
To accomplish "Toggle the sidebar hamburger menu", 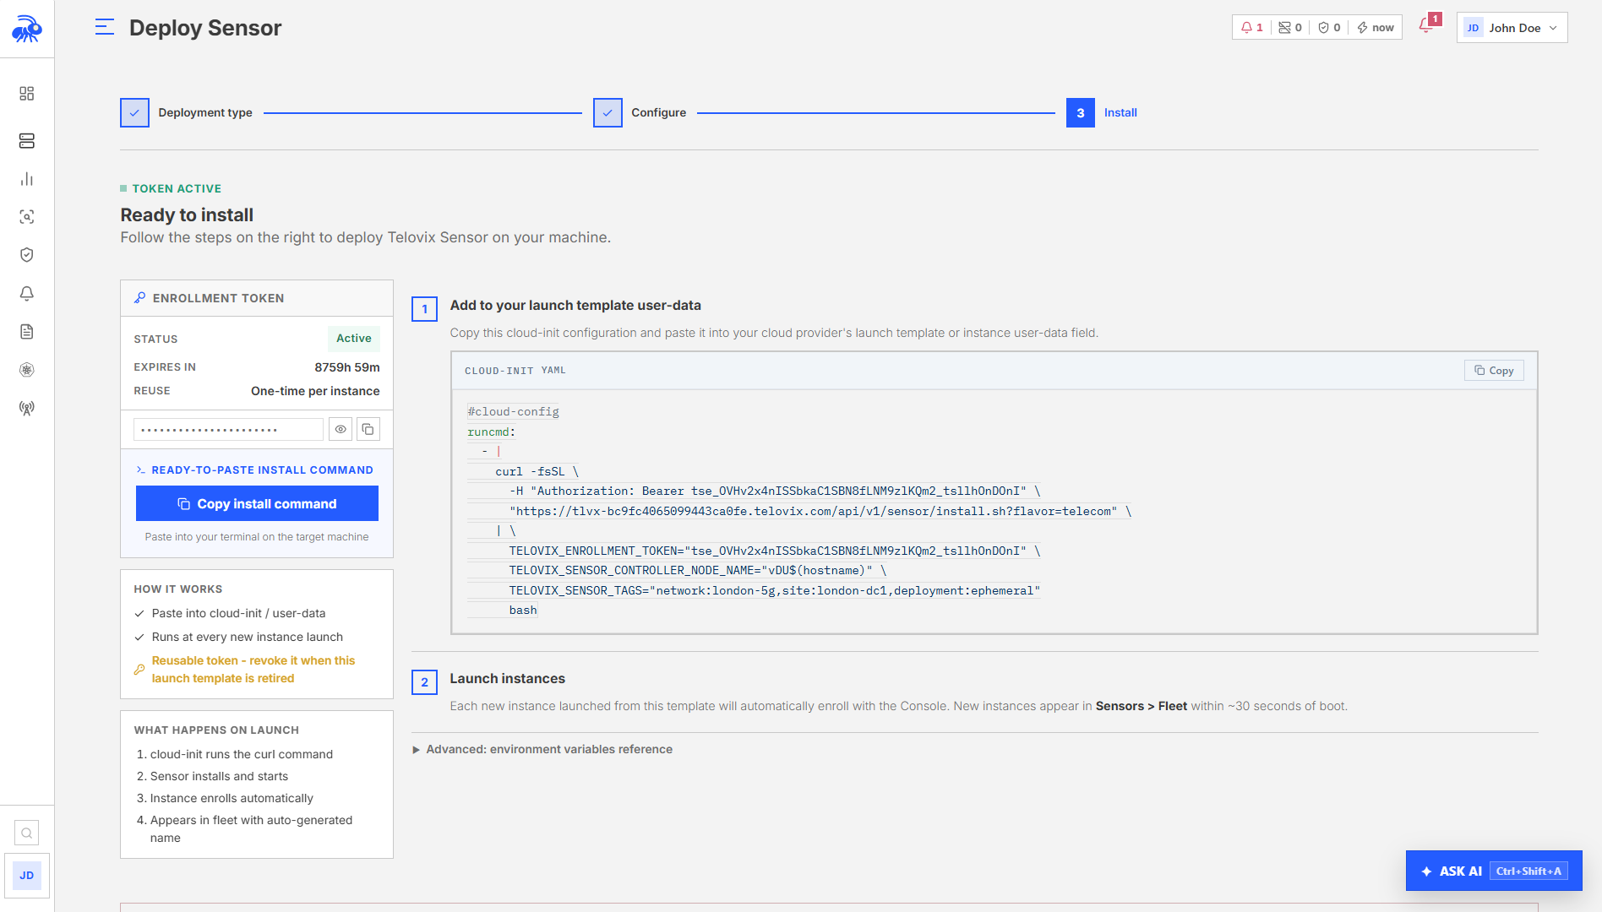I will [x=105, y=28].
